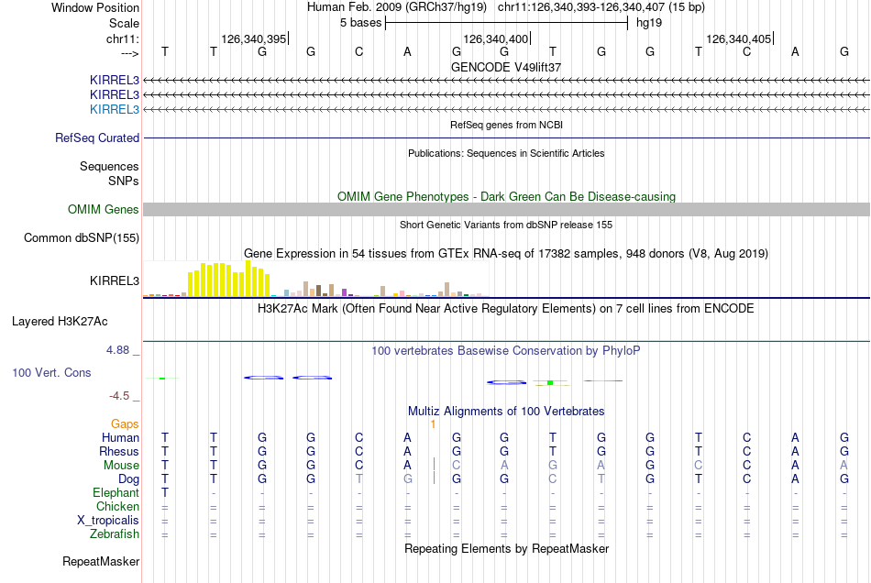Open the 100 vertebrates PhyloP conservation title
Image resolution: width=871 pixels, height=583 pixels.
[506, 351]
